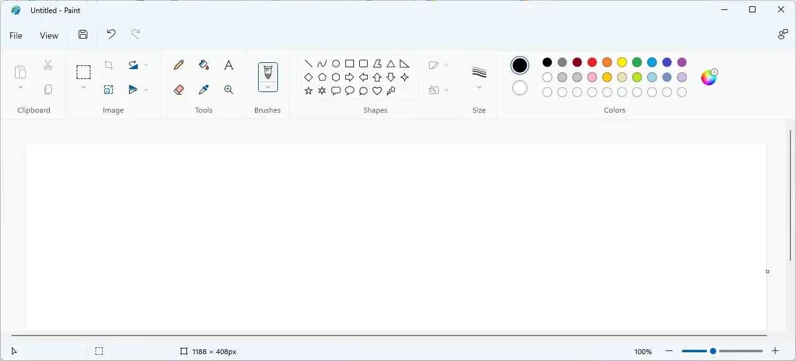Screen dimensions: 796x361
Task: Select the Magnifier tool
Action: point(229,90)
